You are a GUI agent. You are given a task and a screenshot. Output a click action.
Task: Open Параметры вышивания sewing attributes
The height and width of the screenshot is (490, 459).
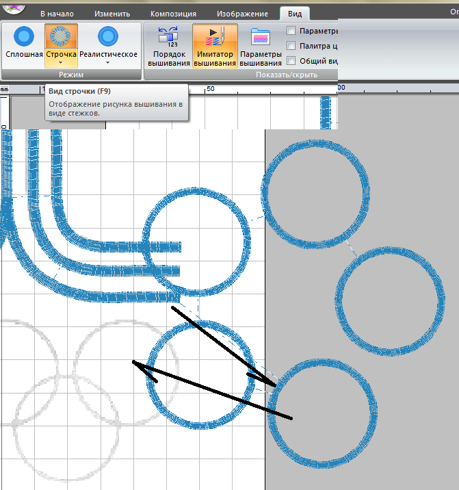point(261,46)
